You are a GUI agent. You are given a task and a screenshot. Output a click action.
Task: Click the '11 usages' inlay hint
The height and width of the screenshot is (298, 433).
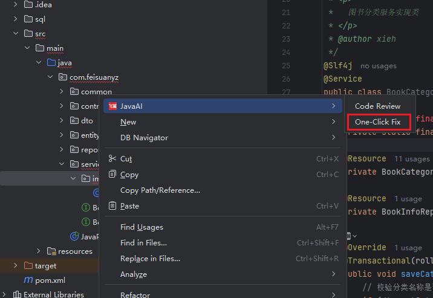411,159
